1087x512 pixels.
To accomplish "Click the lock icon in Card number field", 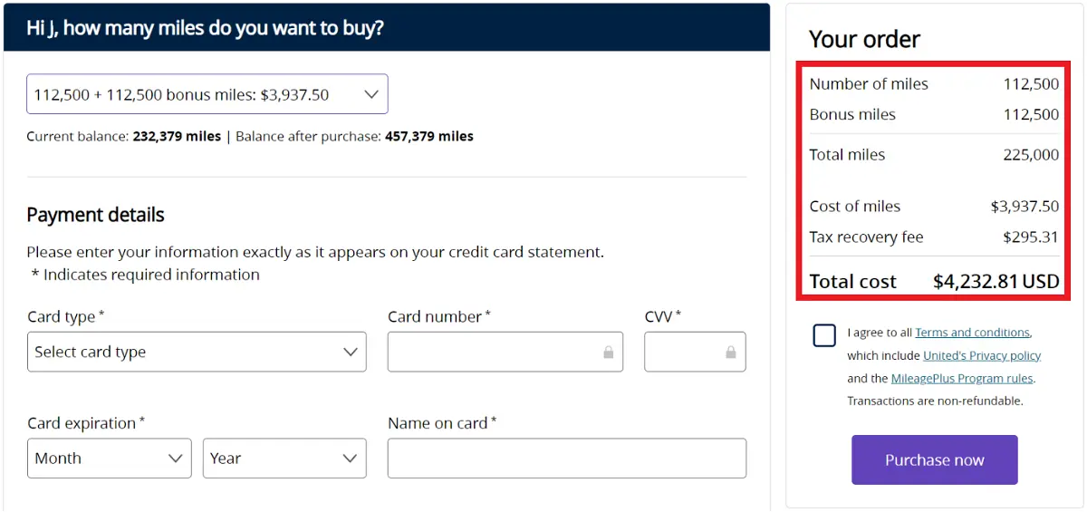I will (609, 352).
